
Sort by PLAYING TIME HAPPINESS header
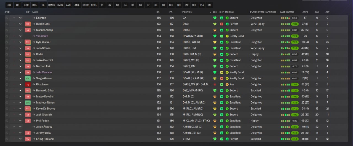[x=263, y=12]
